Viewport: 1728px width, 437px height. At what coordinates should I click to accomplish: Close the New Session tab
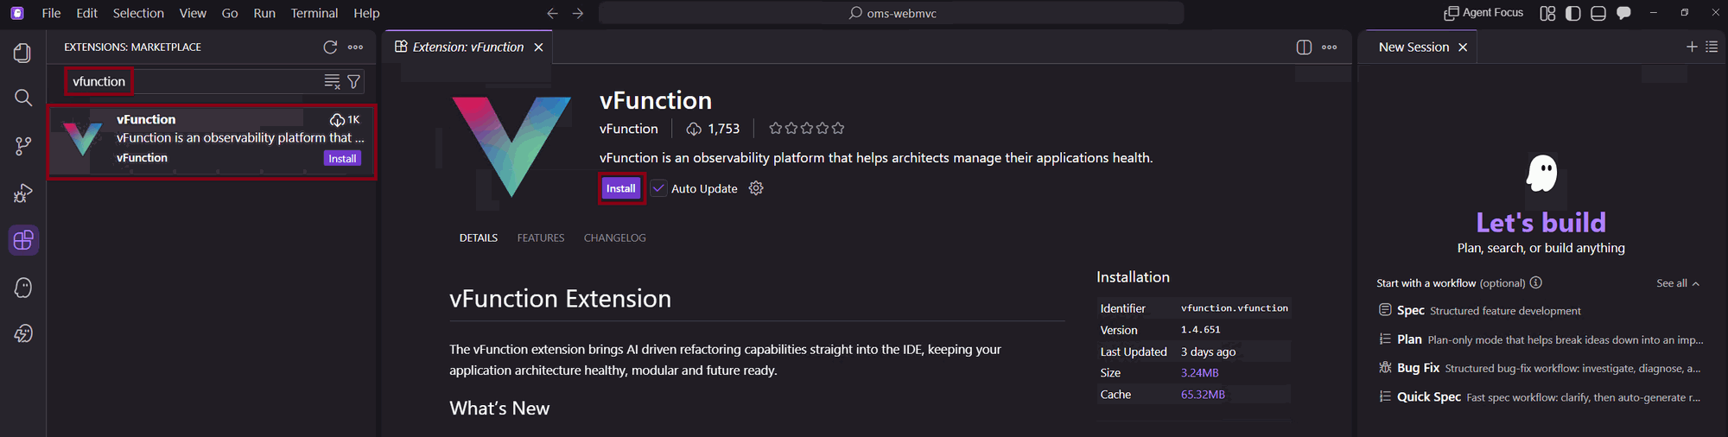coord(1463,47)
